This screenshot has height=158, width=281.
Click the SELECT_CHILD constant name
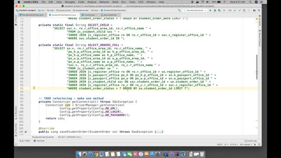98,25
